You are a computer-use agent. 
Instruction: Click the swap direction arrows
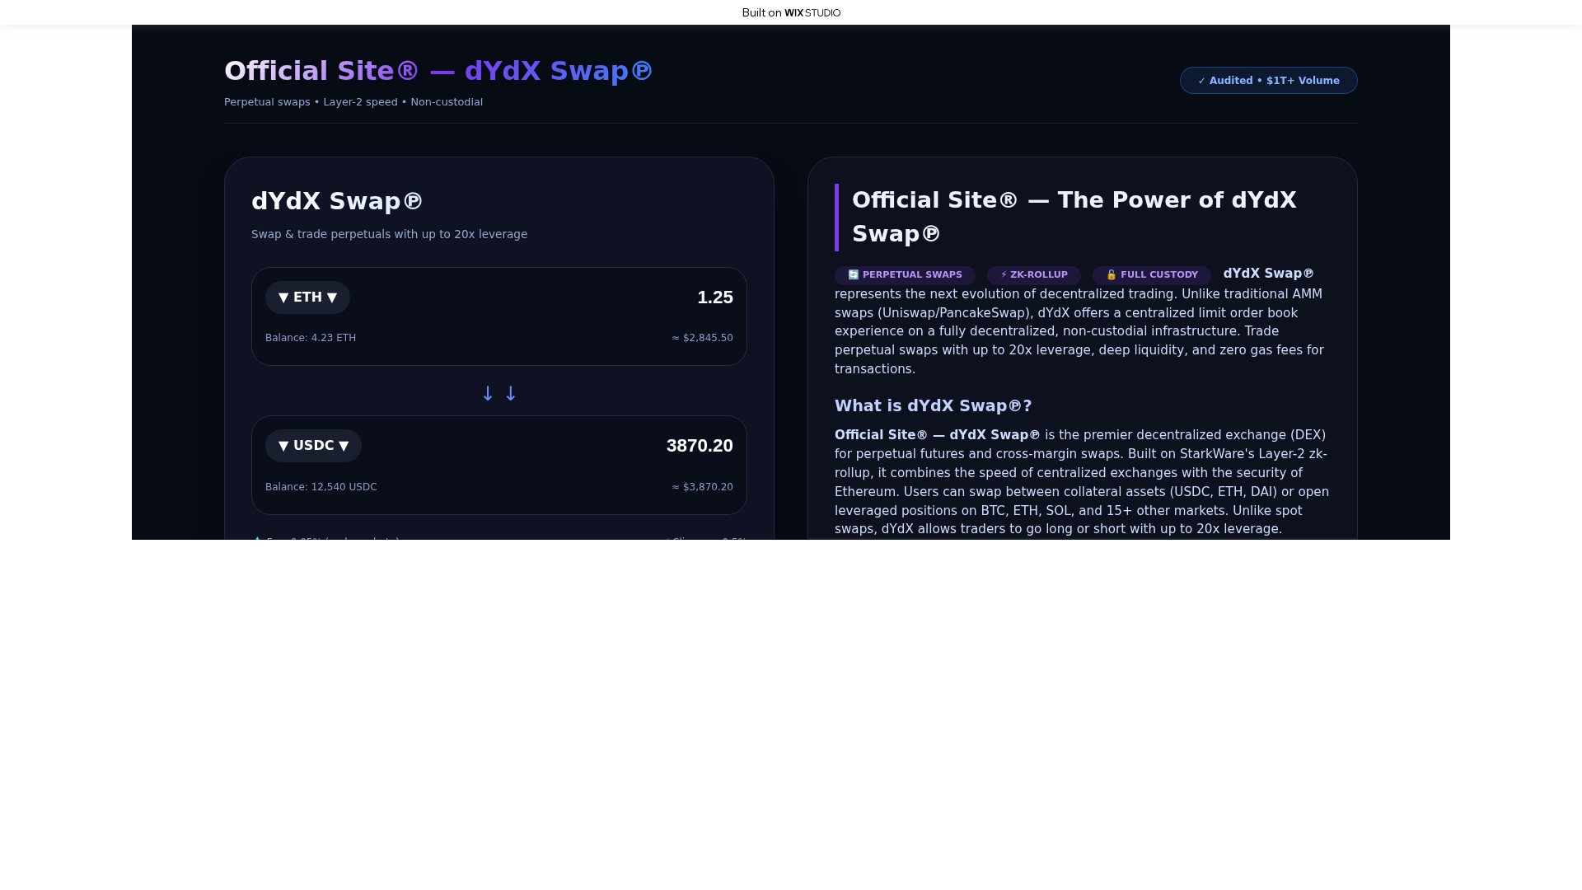click(x=499, y=394)
